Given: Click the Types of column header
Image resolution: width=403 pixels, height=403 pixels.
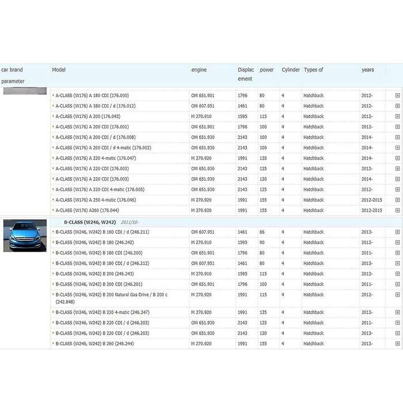Looking at the screenshot, I should (313, 70).
